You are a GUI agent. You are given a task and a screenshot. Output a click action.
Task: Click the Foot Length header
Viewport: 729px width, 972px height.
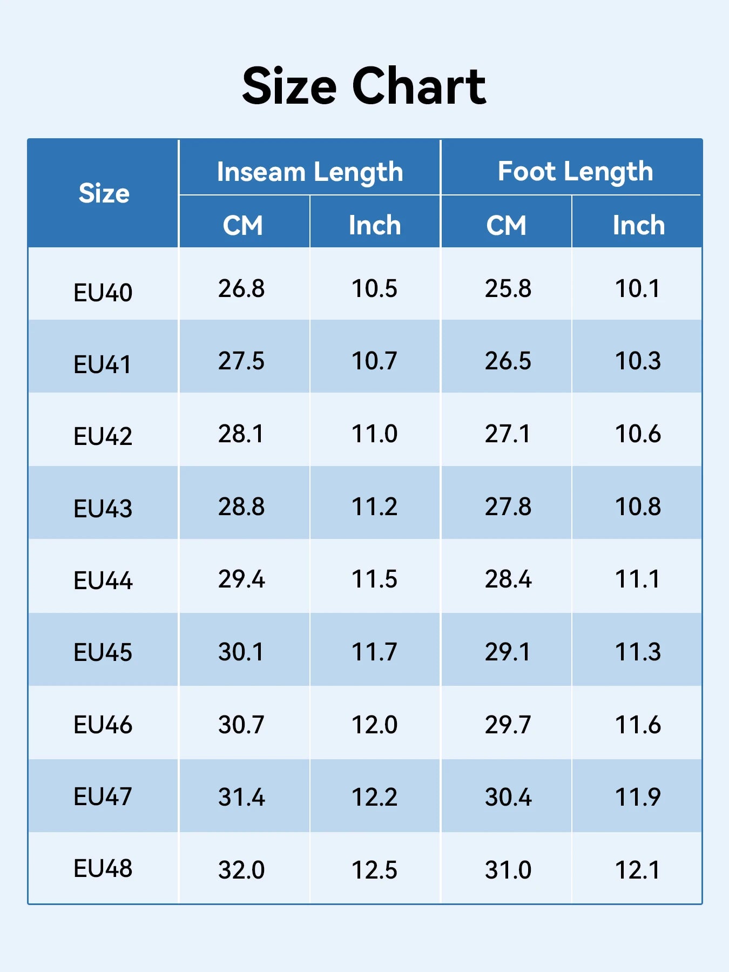575,172
